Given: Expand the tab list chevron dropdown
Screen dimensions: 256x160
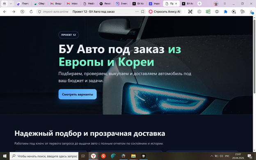Looking at the screenshot, I should (x=11, y=4).
